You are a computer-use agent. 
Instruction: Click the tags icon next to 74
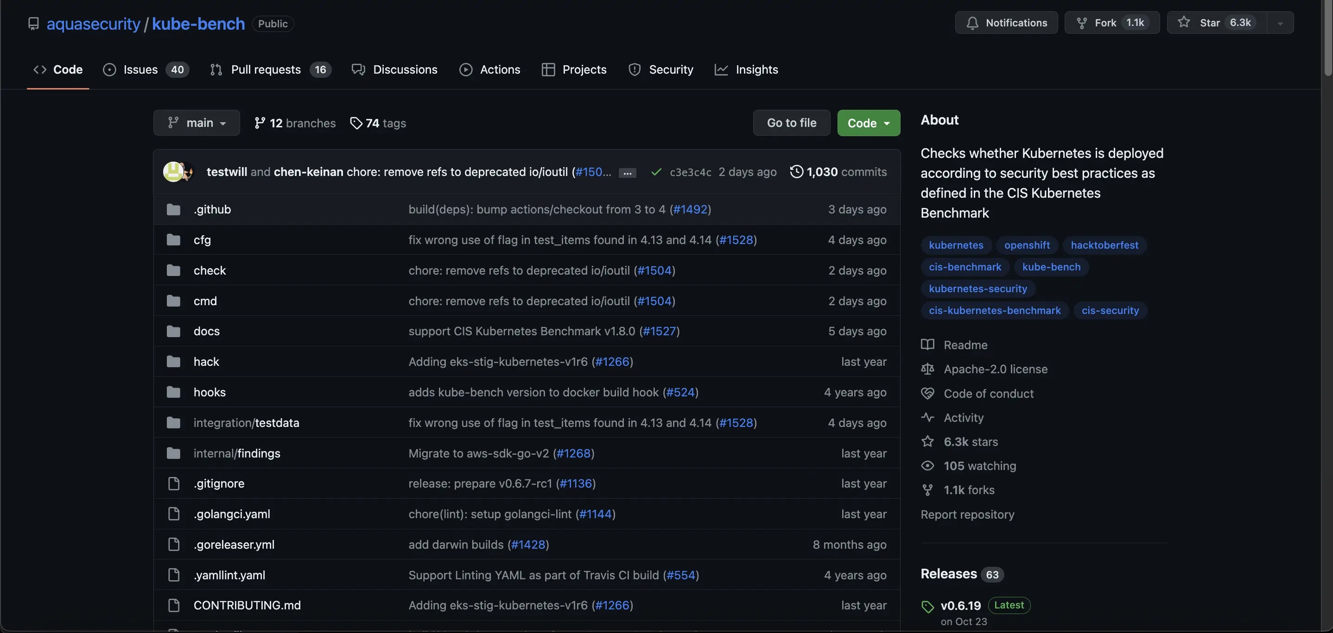[355, 123]
